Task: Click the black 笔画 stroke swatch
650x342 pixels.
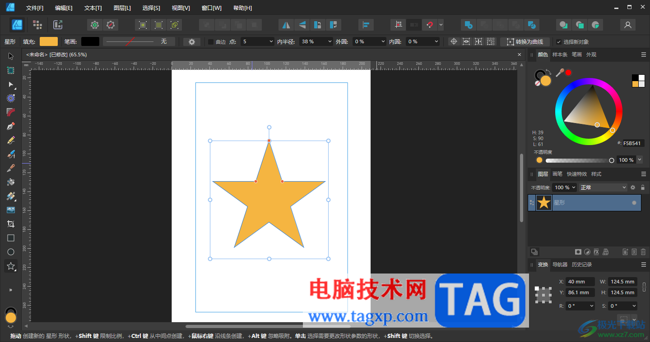Action: click(90, 41)
